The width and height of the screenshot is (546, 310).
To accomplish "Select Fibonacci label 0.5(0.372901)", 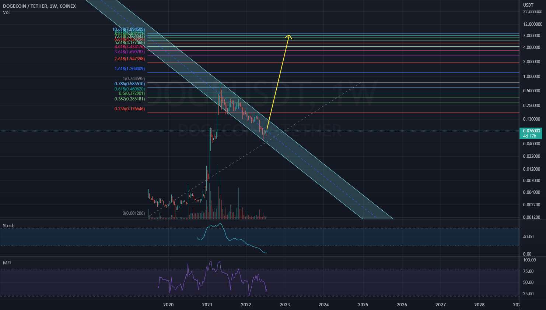I will coord(132,93).
